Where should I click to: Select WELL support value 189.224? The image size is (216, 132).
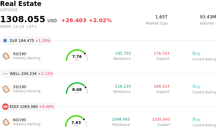tap(161, 86)
